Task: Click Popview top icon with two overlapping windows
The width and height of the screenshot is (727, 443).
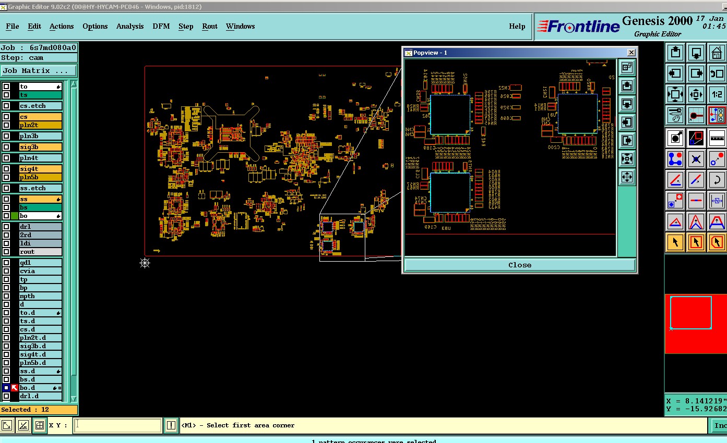Action: tap(627, 67)
